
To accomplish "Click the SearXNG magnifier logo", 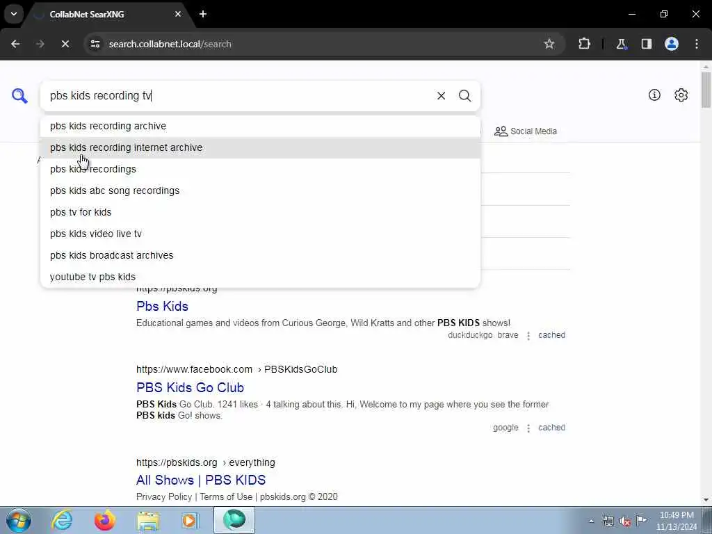I will (x=19, y=96).
